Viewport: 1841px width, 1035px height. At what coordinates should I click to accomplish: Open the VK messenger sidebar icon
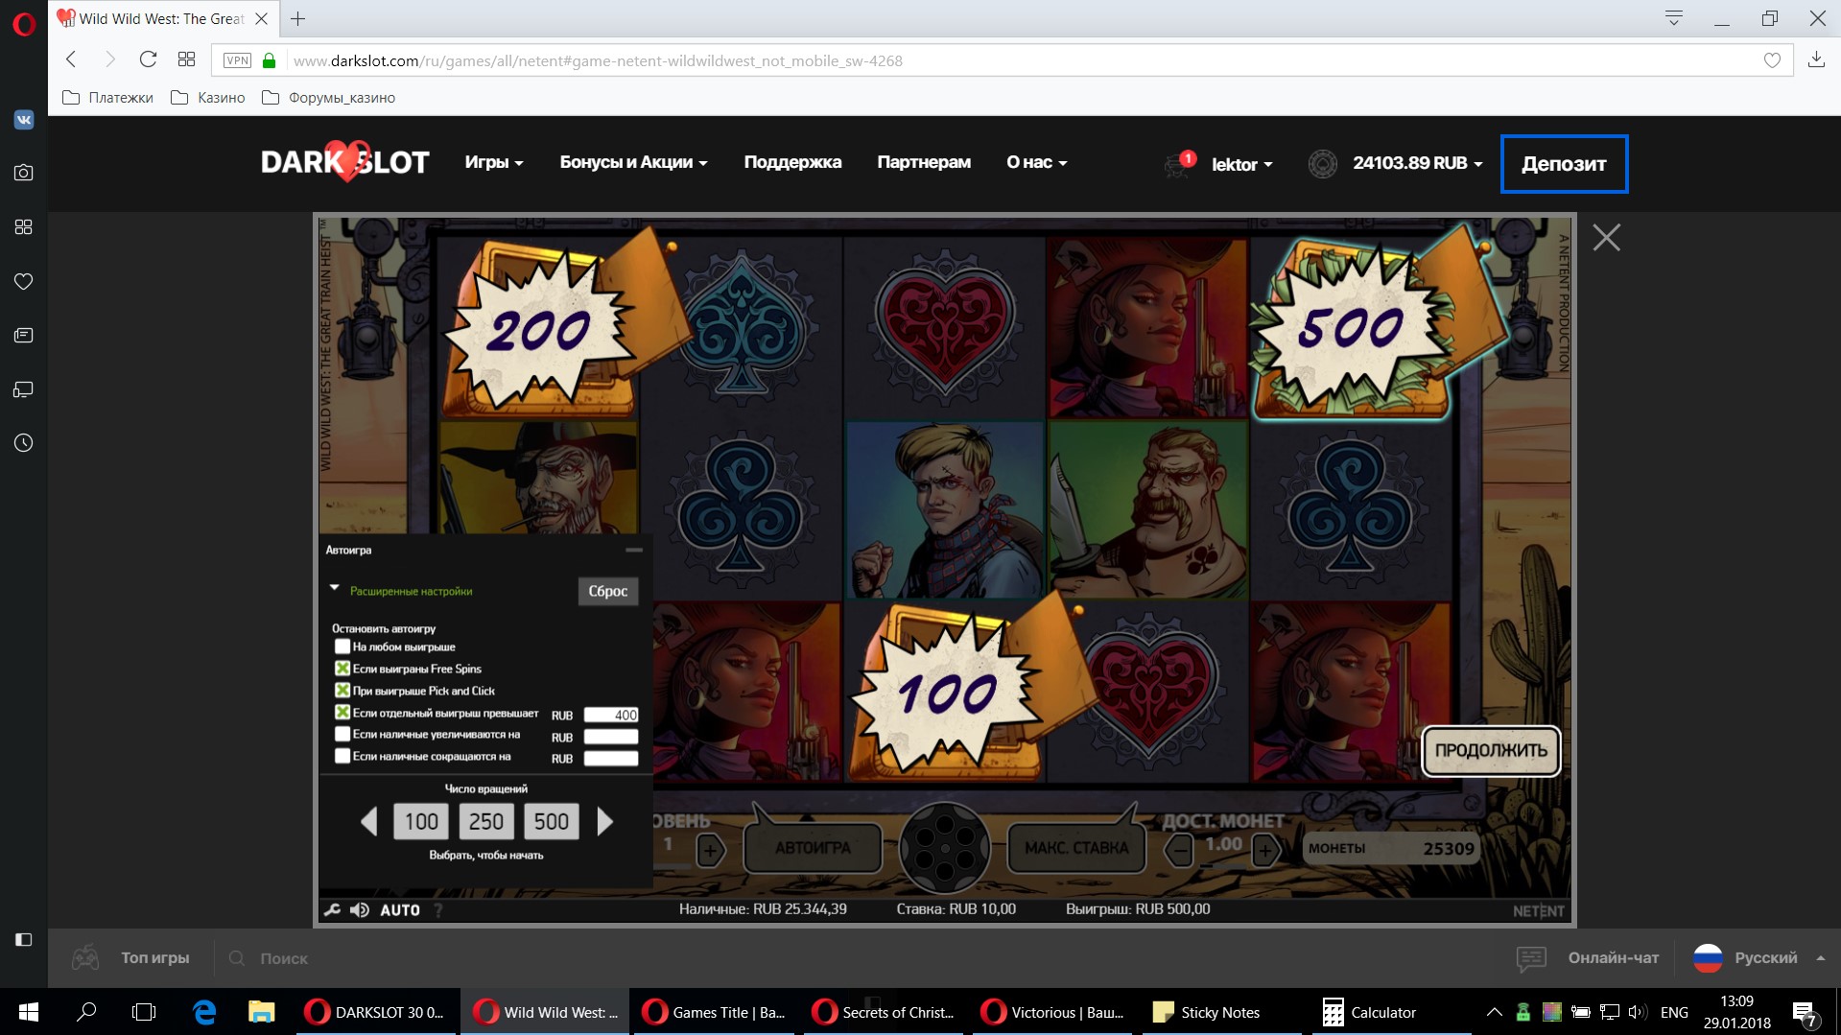click(24, 120)
